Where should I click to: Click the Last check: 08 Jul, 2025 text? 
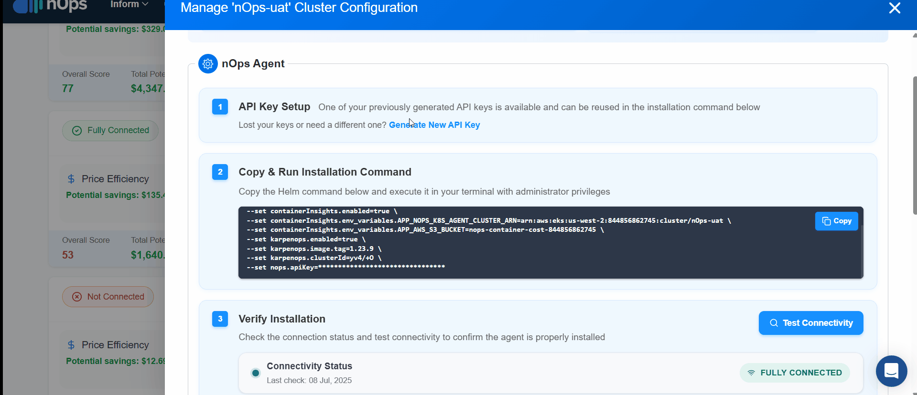point(309,380)
